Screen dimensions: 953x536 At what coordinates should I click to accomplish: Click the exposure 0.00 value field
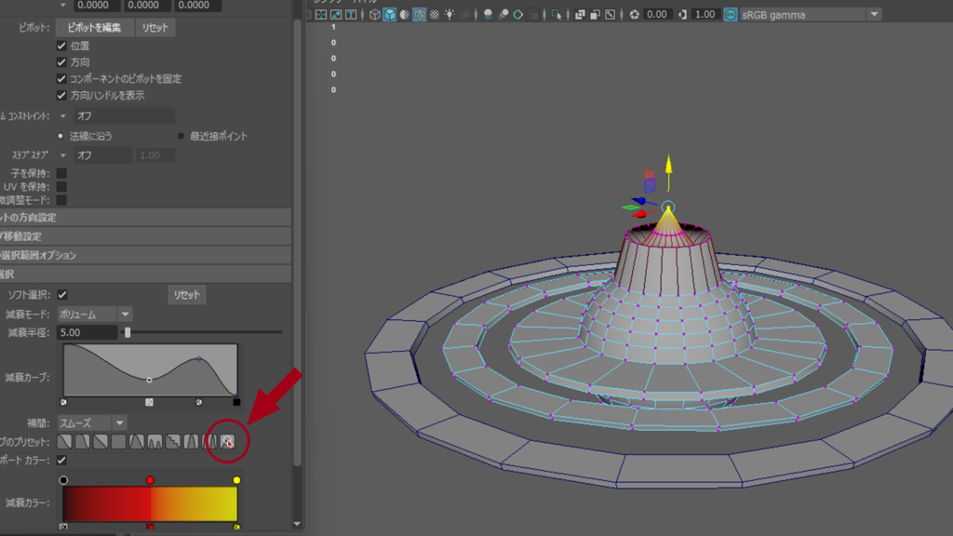pyautogui.click(x=656, y=15)
